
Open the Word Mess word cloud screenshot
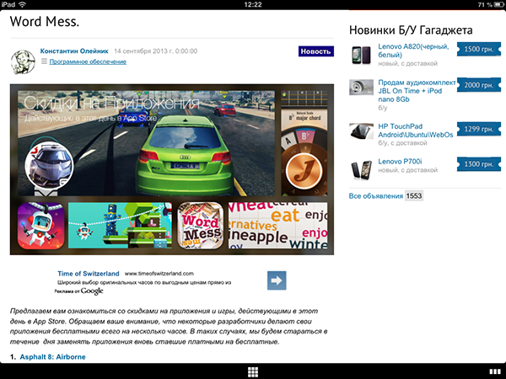pyautogui.click(x=277, y=225)
